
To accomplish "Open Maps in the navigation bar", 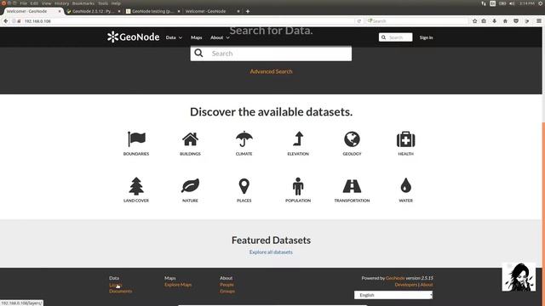I will tap(197, 37).
